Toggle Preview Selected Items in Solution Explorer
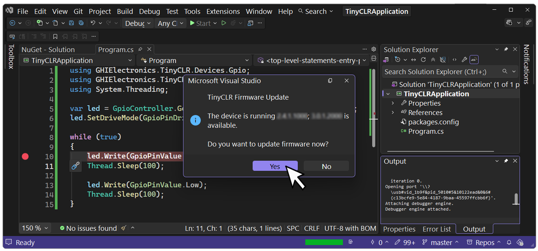 pyautogui.click(x=474, y=60)
